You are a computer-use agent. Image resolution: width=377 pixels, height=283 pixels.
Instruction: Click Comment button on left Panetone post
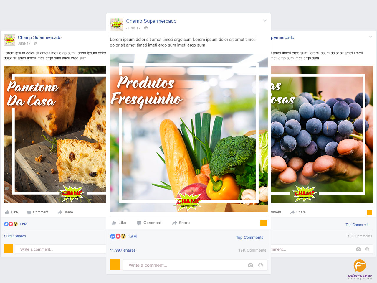coord(38,212)
